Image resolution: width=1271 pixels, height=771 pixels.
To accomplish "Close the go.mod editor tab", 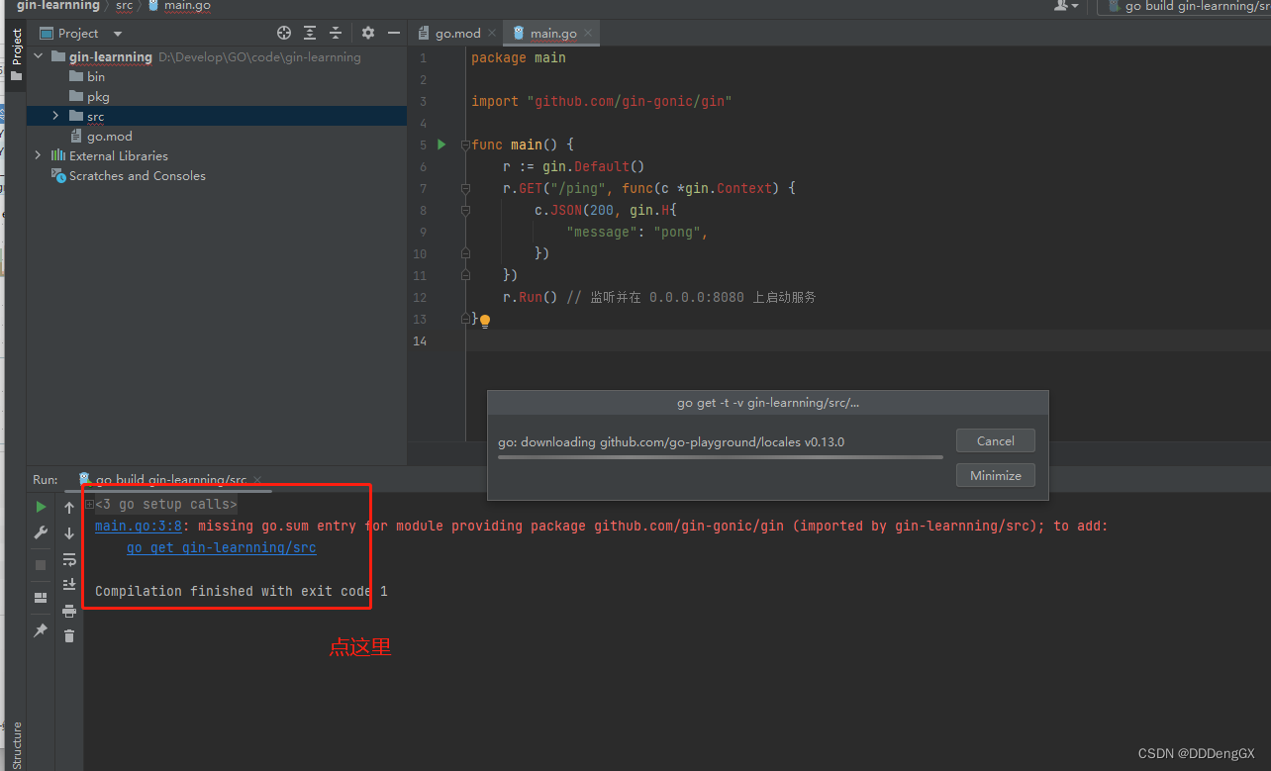I will 493,33.
